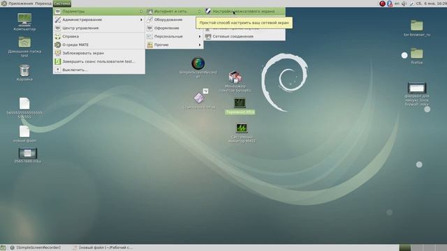
Task: Click the wrench icon beside Администрирование
Action: pyautogui.click(x=58, y=20)
